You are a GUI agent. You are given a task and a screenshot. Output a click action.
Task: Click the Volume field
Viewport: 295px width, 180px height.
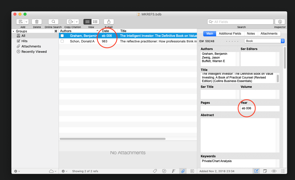pos(258,94)
